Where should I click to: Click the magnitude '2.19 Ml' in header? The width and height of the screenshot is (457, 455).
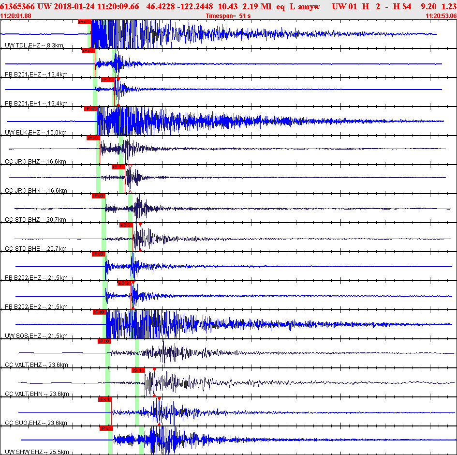pos(257,6)
